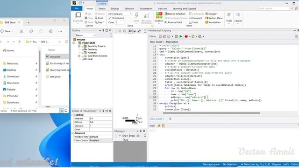
Task: Switch to the Selection ribbon tab
Action: (129, 8)
